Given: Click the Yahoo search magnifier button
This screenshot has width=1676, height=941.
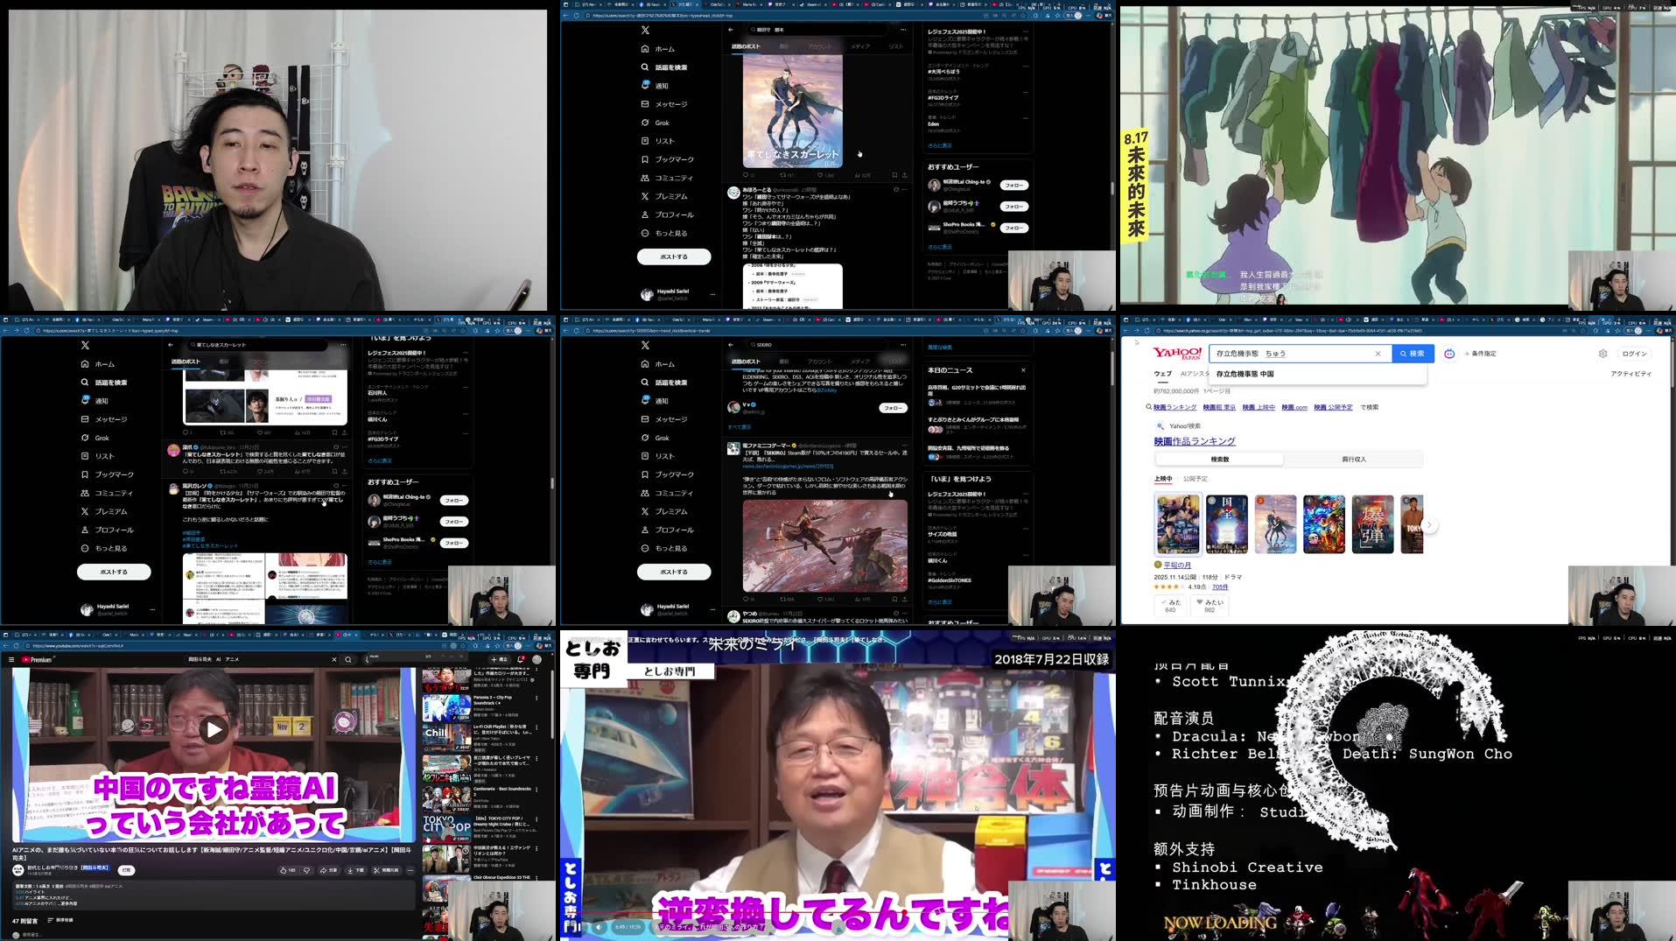Looking at the screenshot, I should pos(1412,354).
